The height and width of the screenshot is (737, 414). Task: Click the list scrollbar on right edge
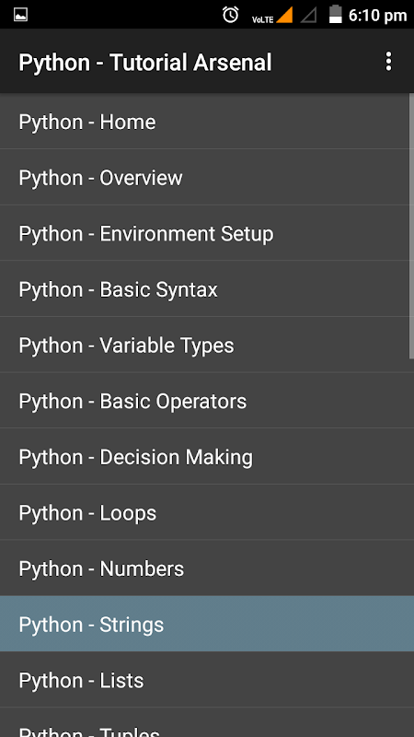[x=411, y=227]
